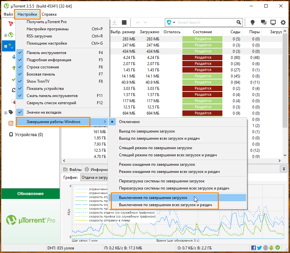Screen dimensions: 290x253
Task: Click the Move up queue arrow
Action: (138, 22)
